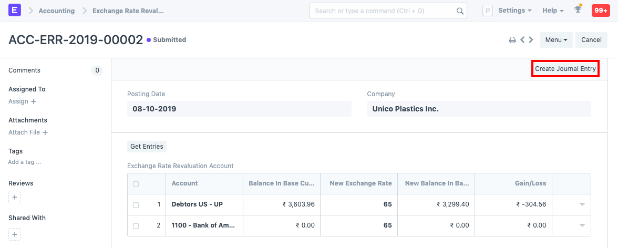Screen dimensions: 618x248
Task: Open the Settings dropdown
Action: coord(514,11)
